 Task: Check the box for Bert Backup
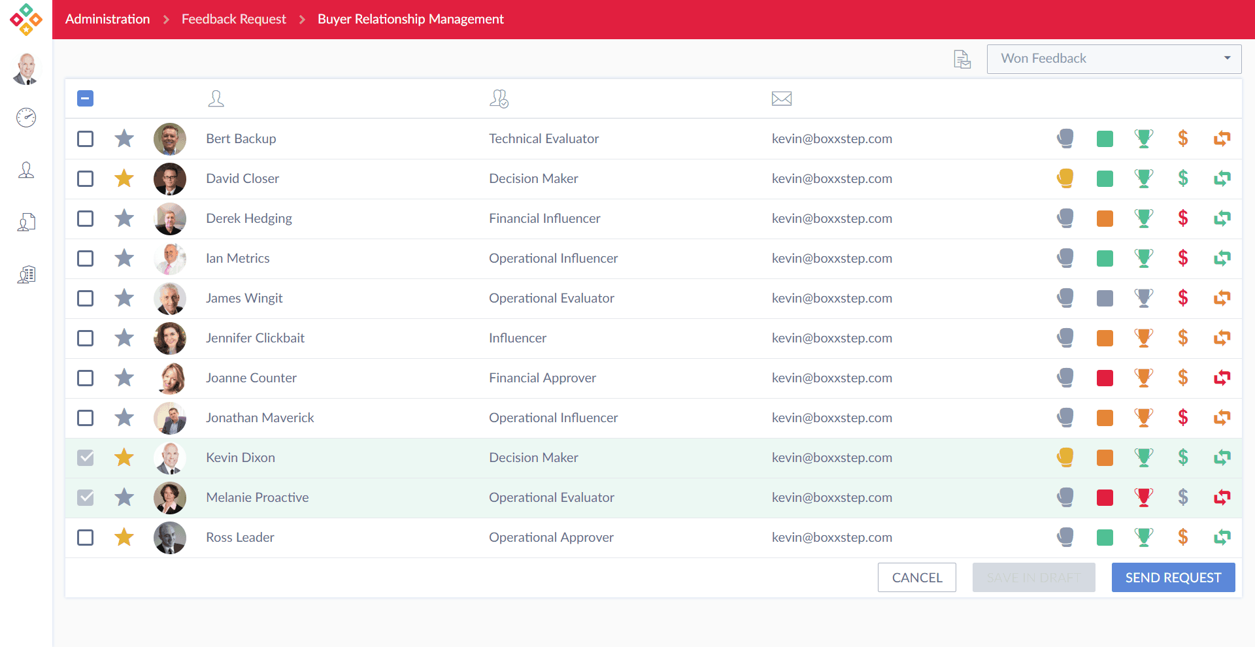pos(86,139)
